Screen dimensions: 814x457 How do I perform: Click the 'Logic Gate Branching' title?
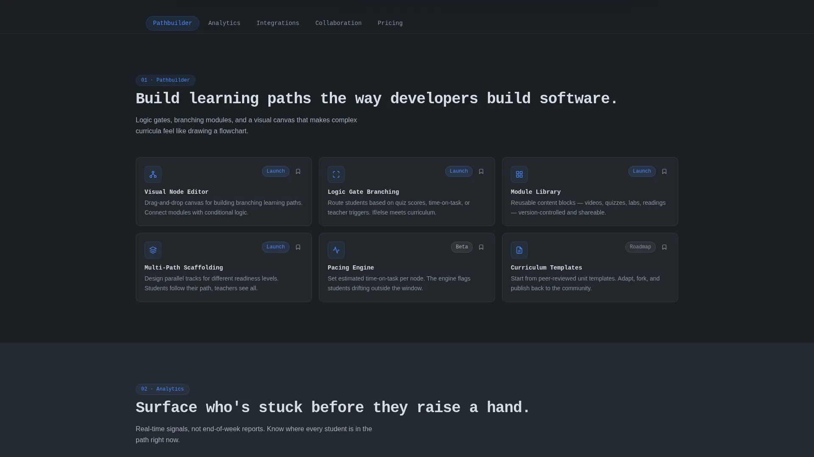[363, 192]
